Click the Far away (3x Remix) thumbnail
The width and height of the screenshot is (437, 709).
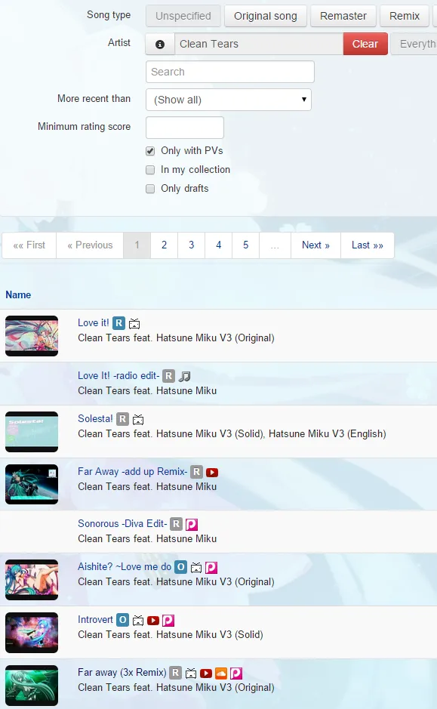[x=32, y=686]
